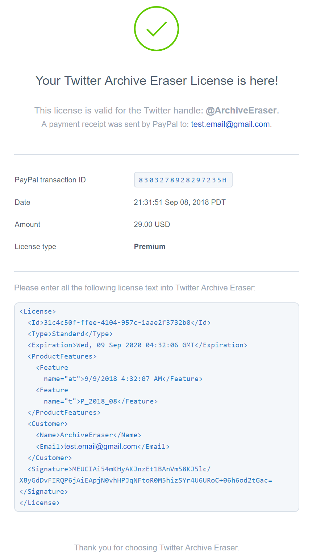This screenshot has width=312, height=558.
Task: Click the date value 21:31:51 Sep 08, 2018
Action: coord(180,202)
